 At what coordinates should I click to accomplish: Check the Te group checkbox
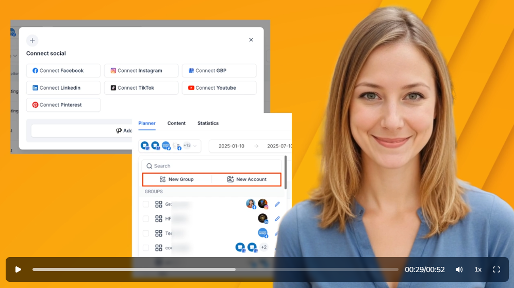click(146, 233)
